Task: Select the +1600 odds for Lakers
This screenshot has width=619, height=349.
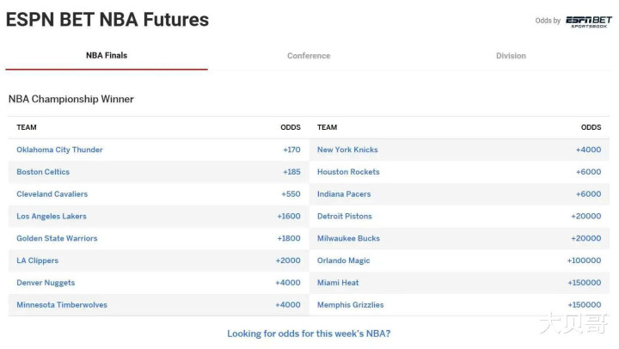Action: pyautogui.click(x=289, y=217)
